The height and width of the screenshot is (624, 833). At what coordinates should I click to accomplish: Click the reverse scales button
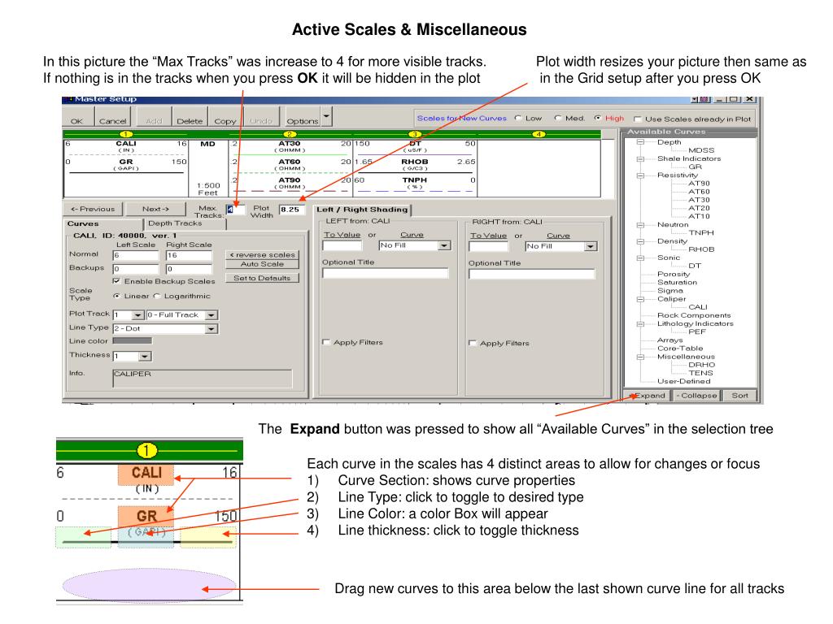(x=262, y=254)
